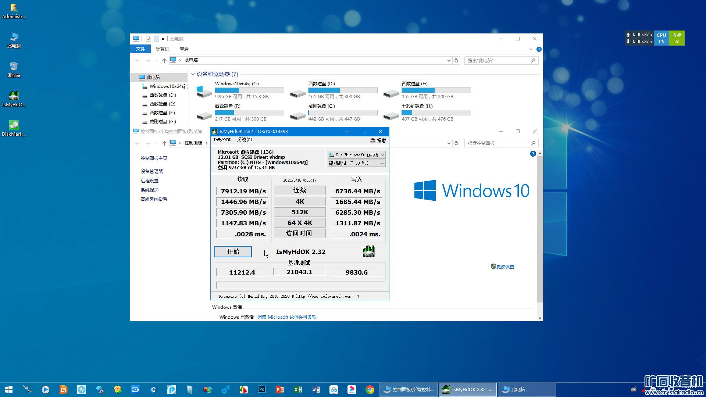Click the search magnifier in the 搜索"此电脑" box
Viewport: 706px width, 397px height.
533,60
